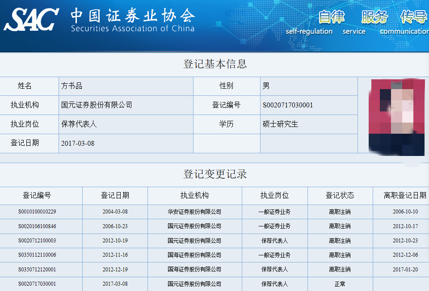
Task: Select the 登记变更记录 section heading
Action: coord(215,174)
